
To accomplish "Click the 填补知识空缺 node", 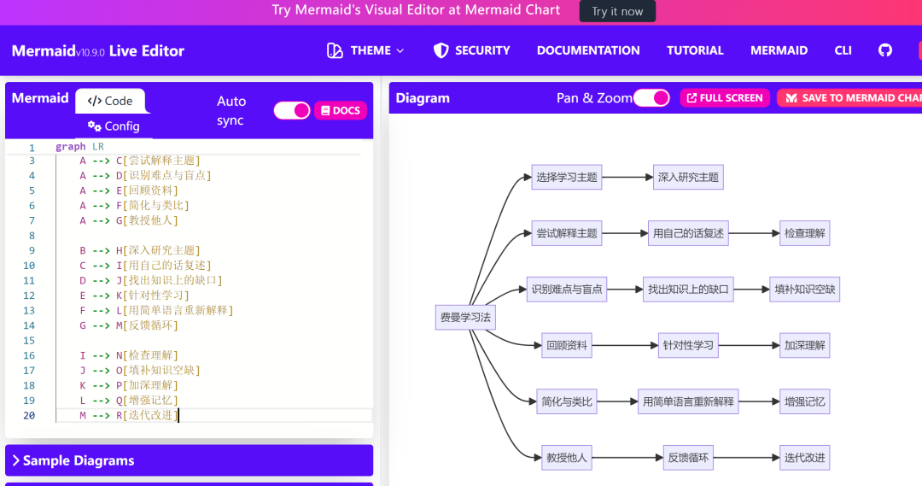I will pos(804,289).
